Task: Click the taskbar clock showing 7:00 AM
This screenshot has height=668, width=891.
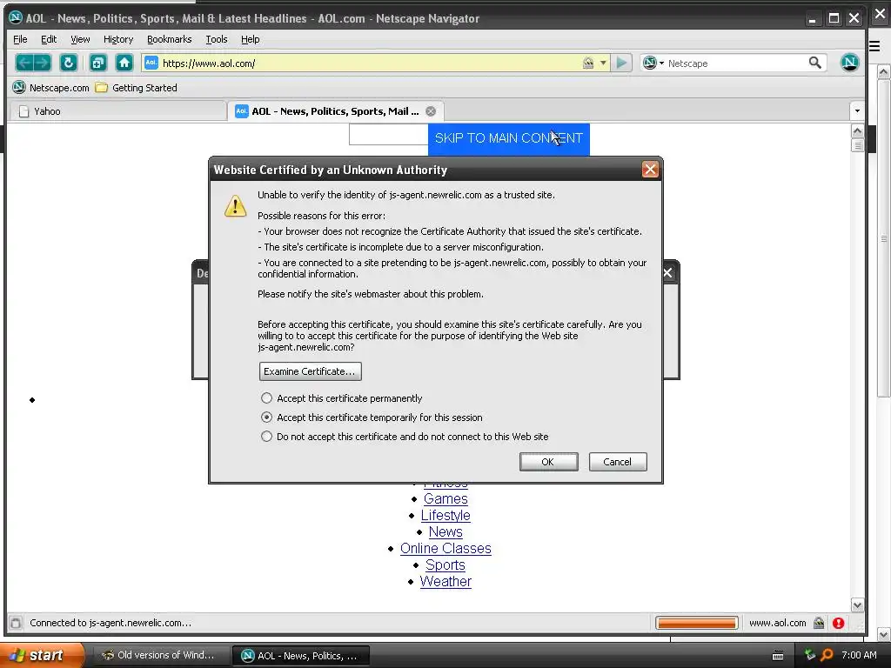Action: pyautogui.click(x=859, y=655)
